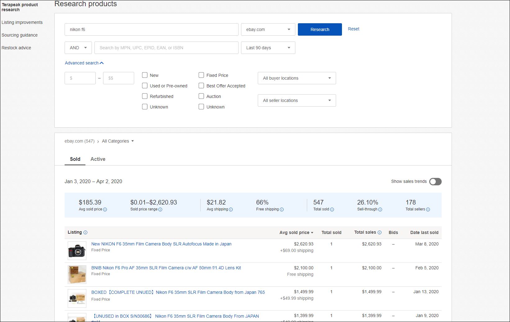
Task: Click the Date last sold column header
Action: point(424,232)
